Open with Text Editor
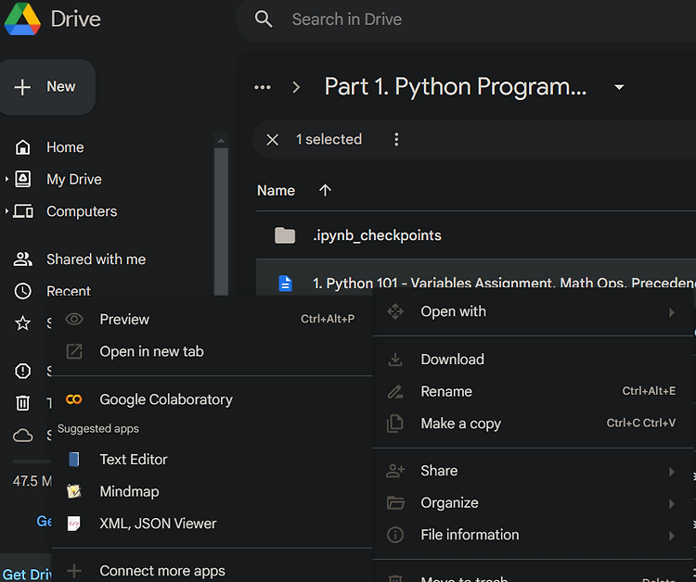 point(212,460)
